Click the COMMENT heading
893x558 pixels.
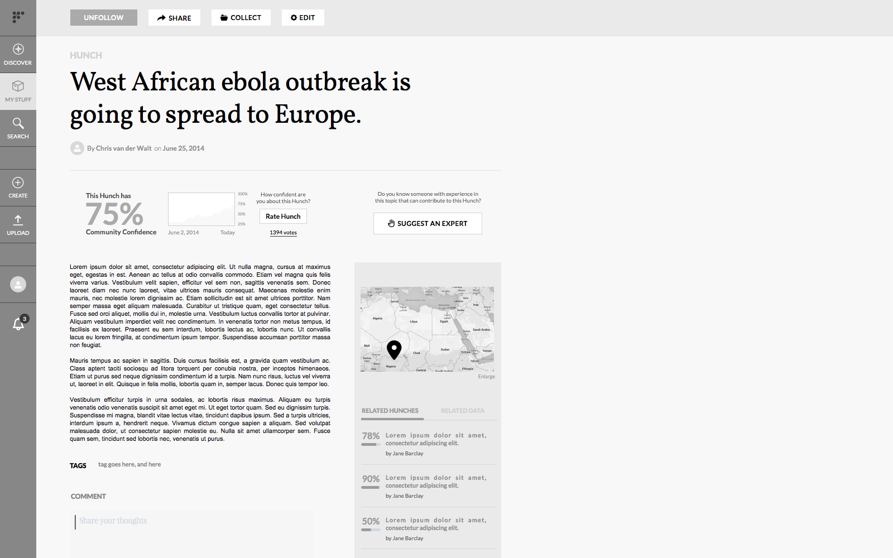[88, 496]
